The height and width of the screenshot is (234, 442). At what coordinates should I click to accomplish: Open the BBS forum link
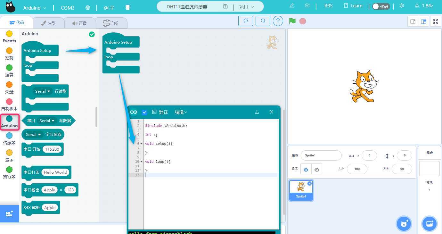coord(328,6)
